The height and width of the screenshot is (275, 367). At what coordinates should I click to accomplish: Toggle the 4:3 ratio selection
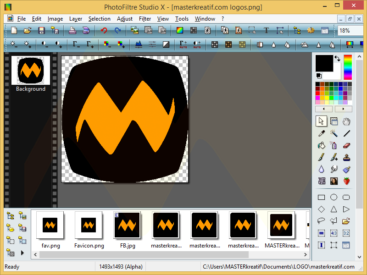coord(334,233)
